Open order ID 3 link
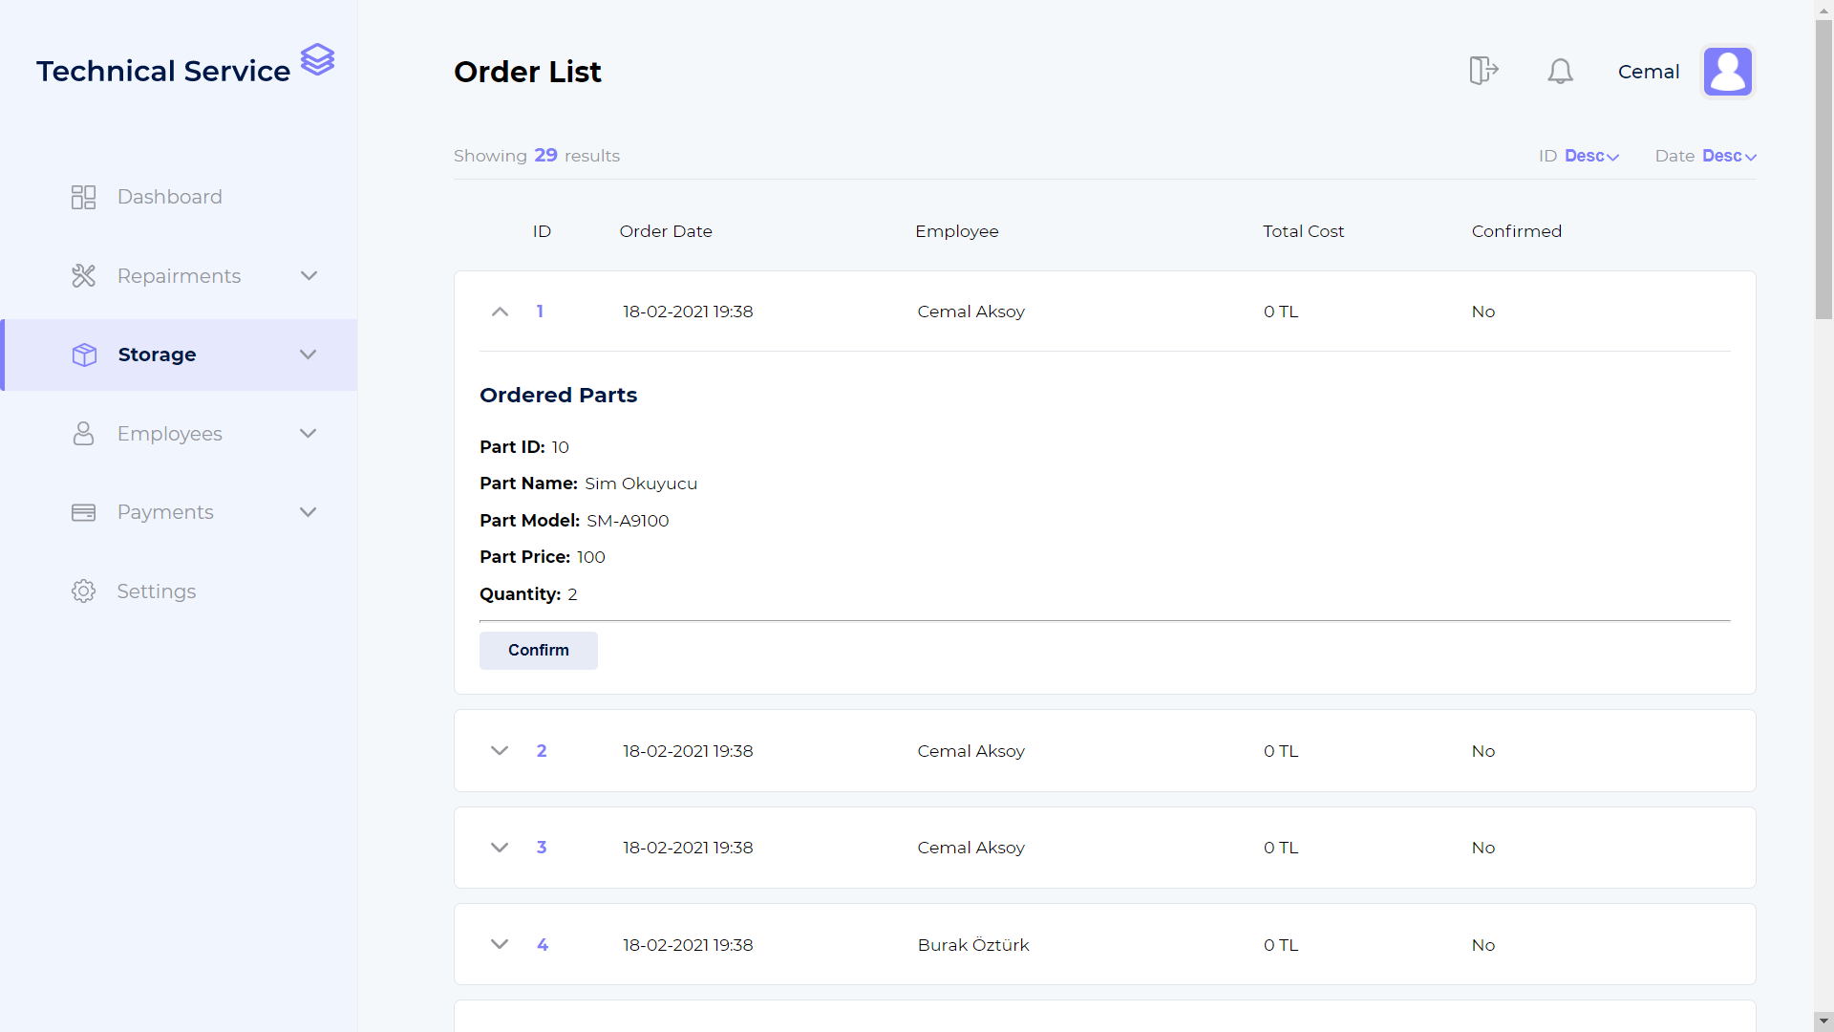This screenshot has height=1032, width=1834. [x=542, y=848]
